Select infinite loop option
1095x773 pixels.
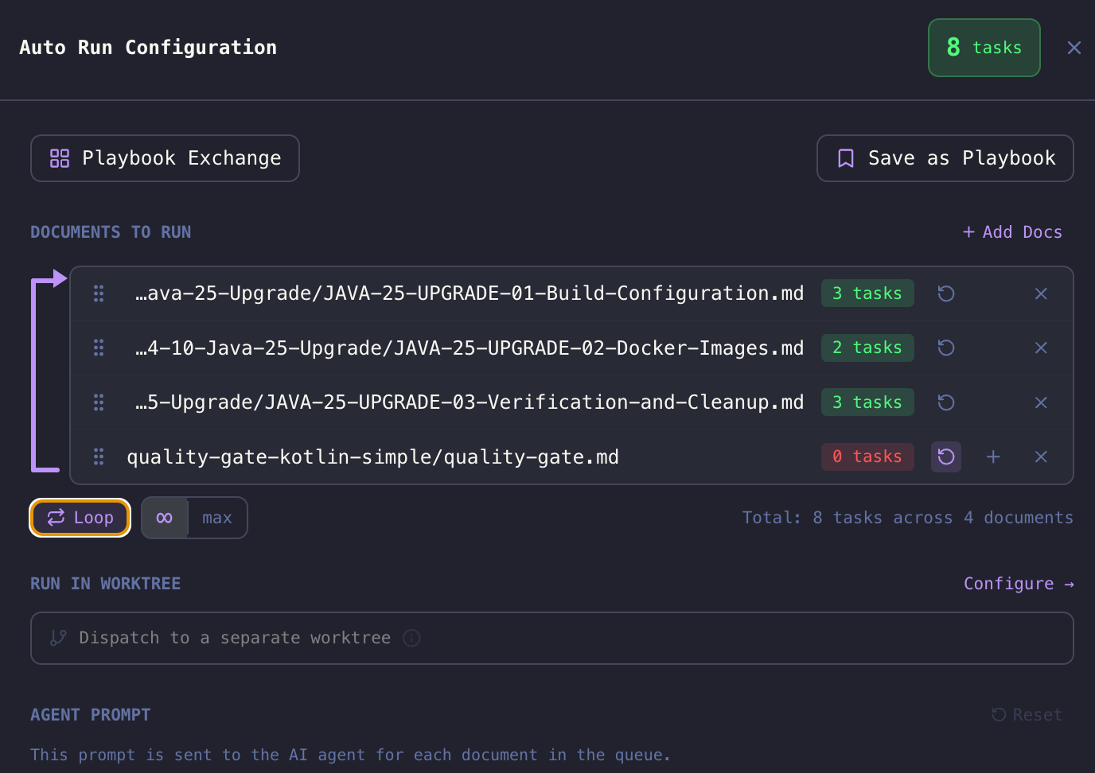tap(165, 518)
